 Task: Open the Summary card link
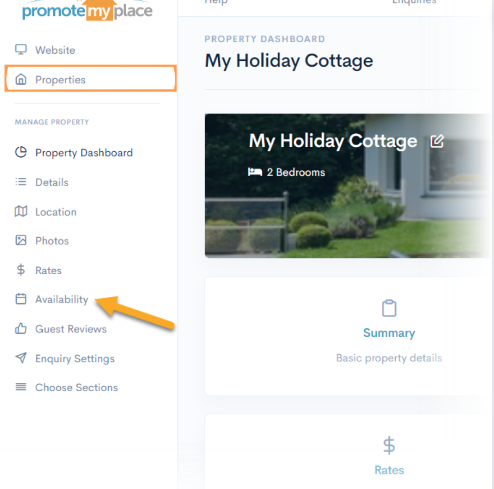(x=389, y=333)
